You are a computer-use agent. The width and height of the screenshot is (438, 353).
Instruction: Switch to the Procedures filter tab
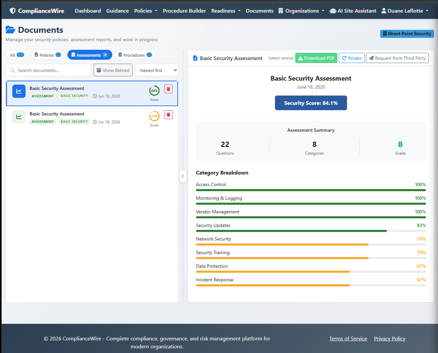tap(135, 55)
